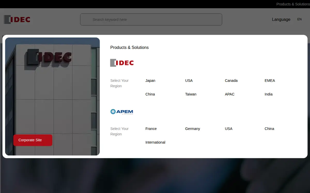Open the Language EN selector
The image size is (310, 193).
point(287,19)
